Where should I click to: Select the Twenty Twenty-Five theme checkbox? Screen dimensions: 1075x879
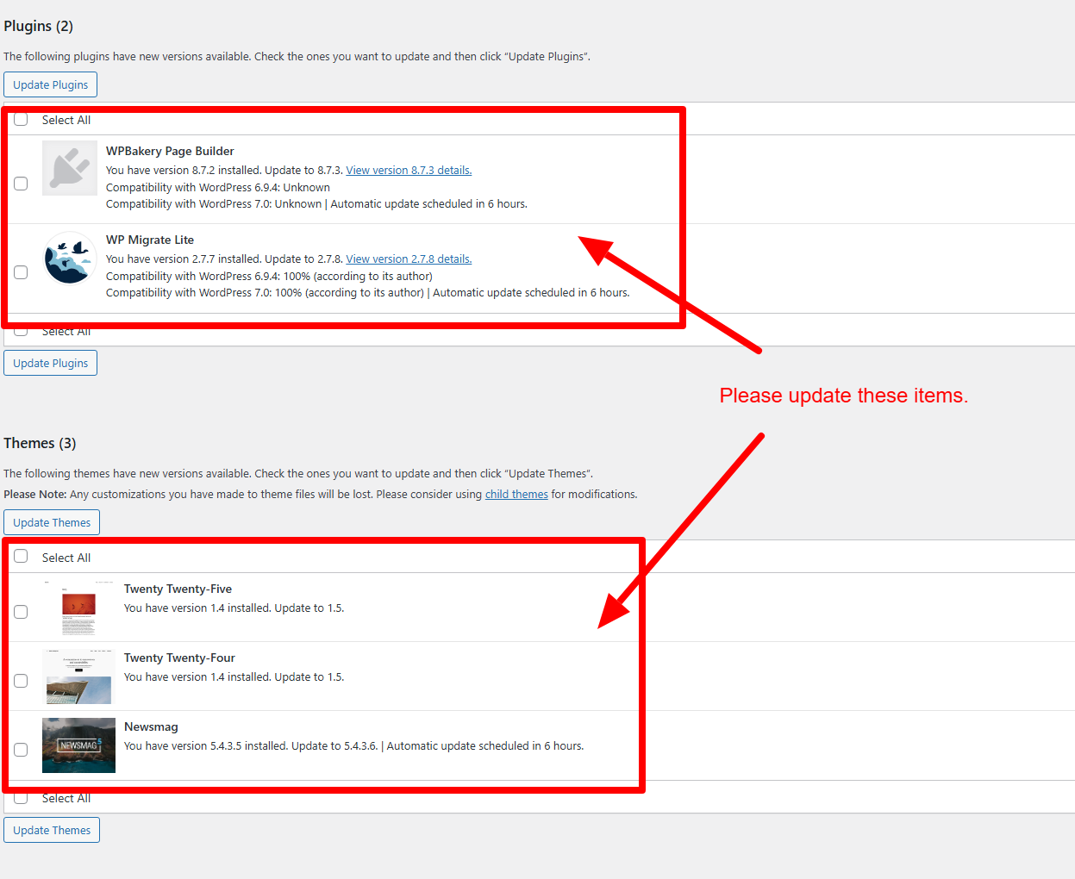21,612
